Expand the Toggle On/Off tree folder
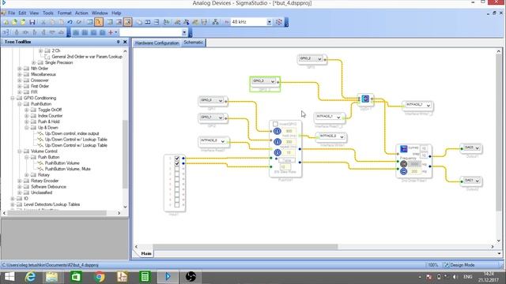This screenshot has width=506, height=284. 27,110
